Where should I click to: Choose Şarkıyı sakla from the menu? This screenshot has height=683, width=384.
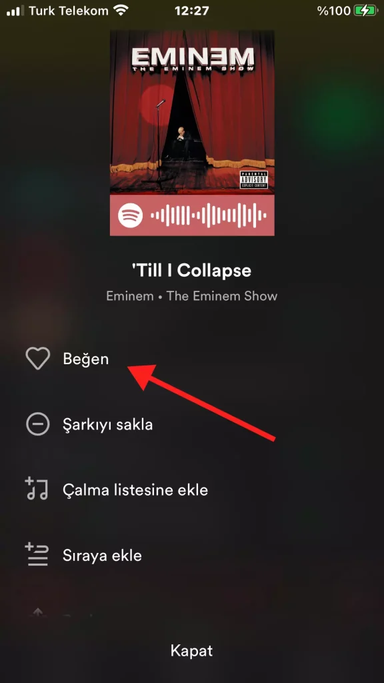coord(107,424)
